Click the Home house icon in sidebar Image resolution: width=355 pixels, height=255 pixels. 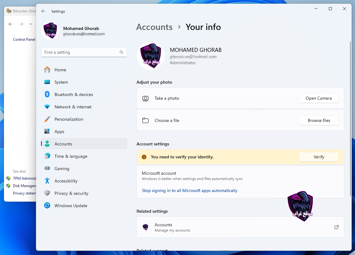(x=47, y=70)
